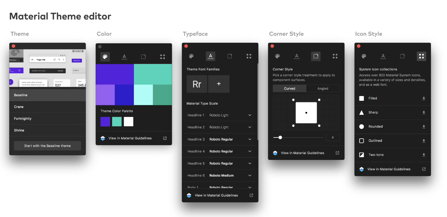The width and height of the screenshot is (447, 217).
Task: Open View in Material Guidelines in Typeface panel
Action: pos(217,195)
